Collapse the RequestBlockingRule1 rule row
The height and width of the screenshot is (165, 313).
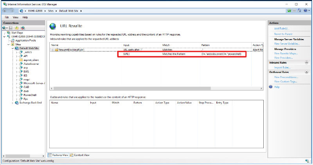coord(52,50)
